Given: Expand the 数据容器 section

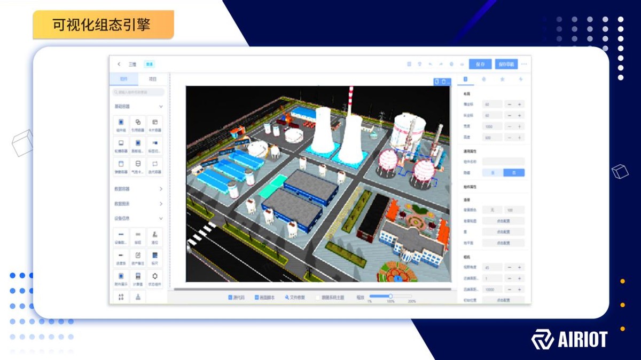Looking at the screenshot, I should [161, 189].
